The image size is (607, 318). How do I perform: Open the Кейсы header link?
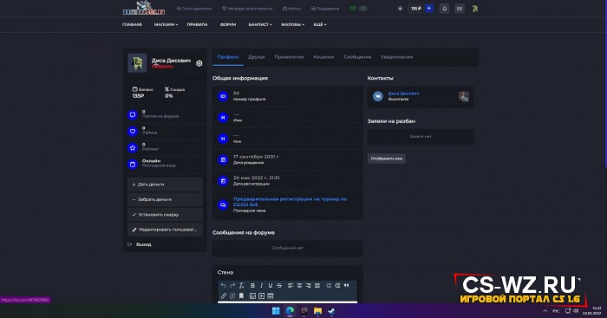(x=292, y=9)
